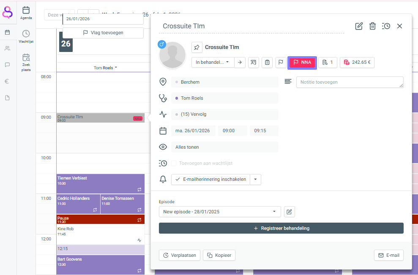Open the clipboard icon in patient toolbar
The height and width of the screenshot is (275, 418).
click(x=267, y=63)
